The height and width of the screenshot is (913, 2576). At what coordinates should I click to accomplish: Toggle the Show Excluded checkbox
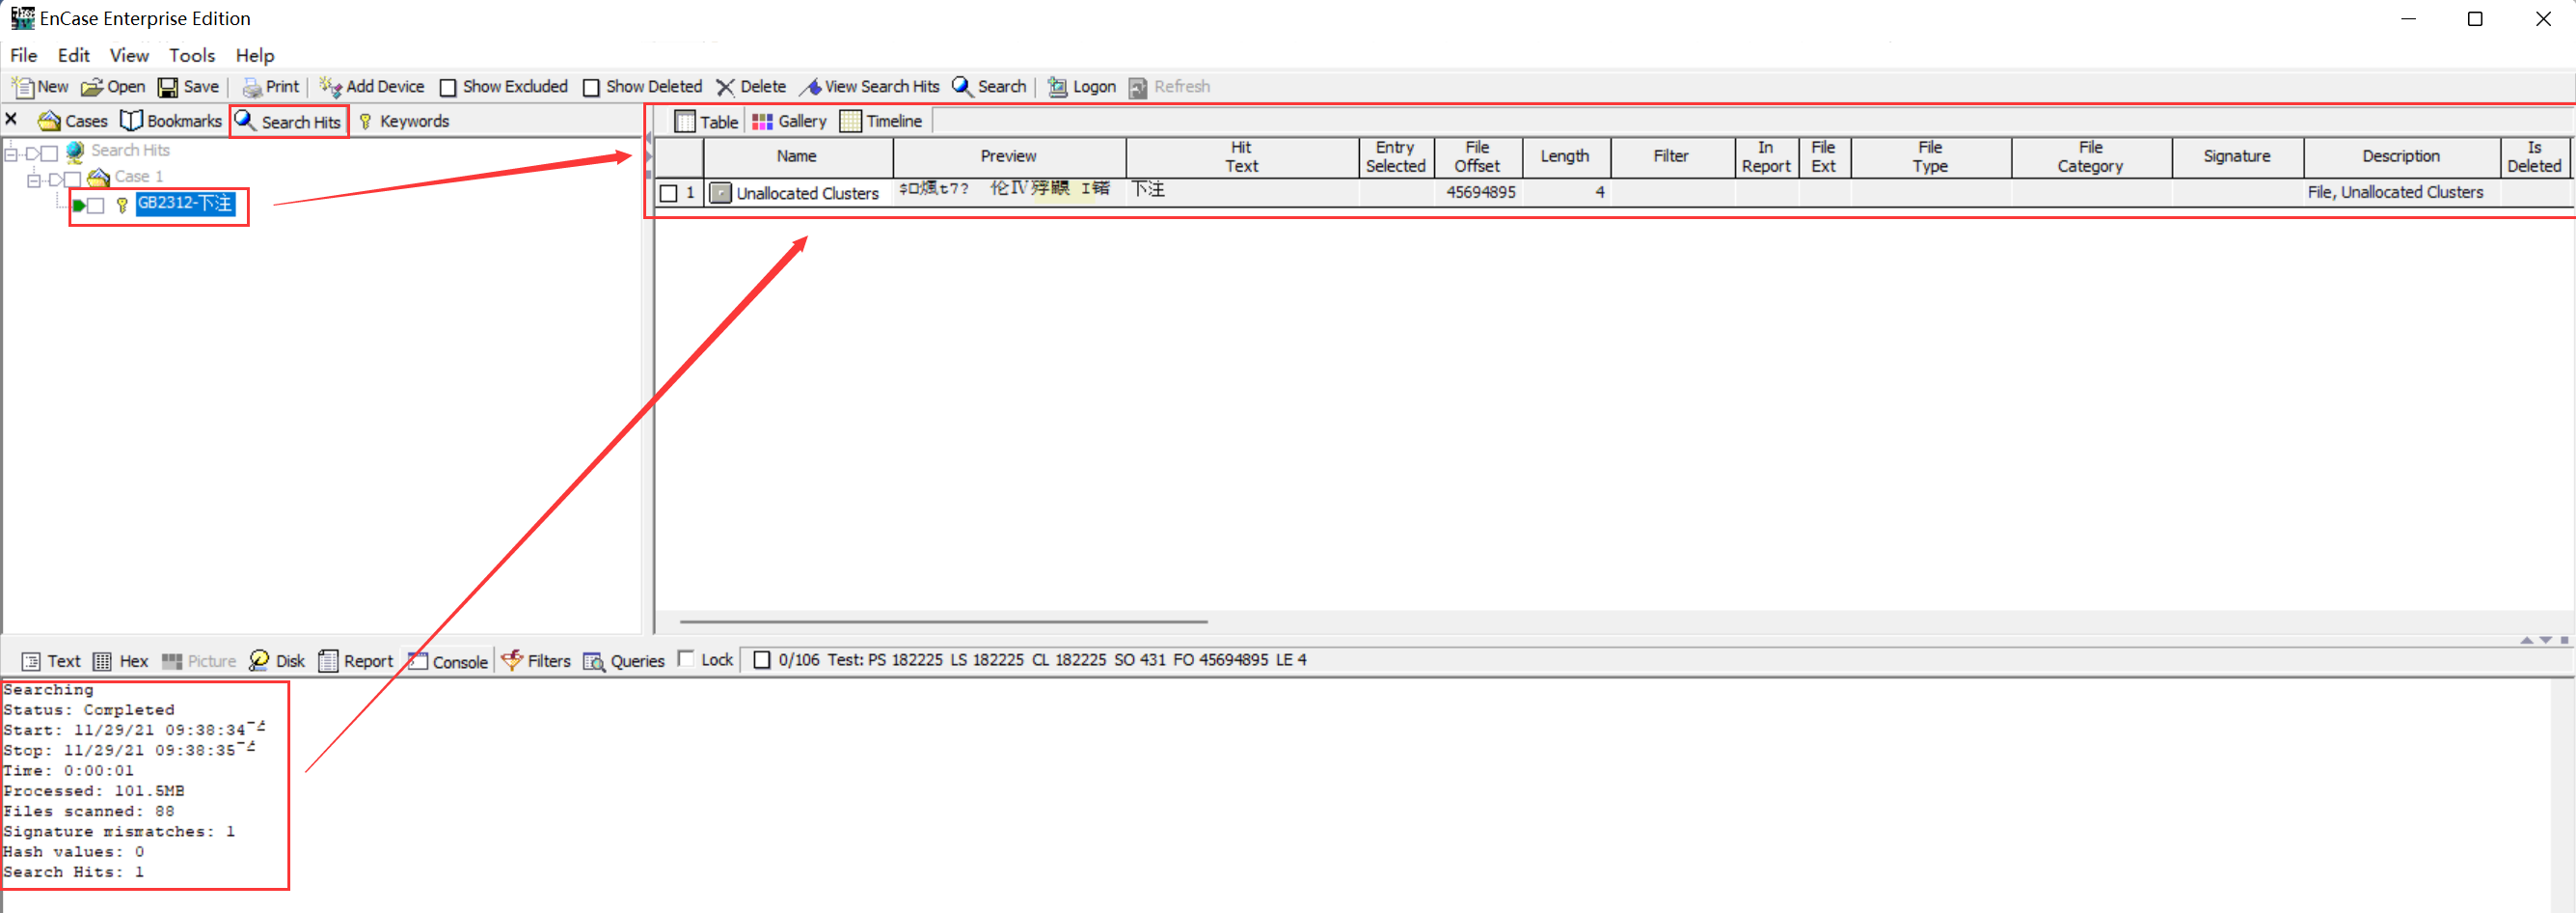(x=448, y=88)
